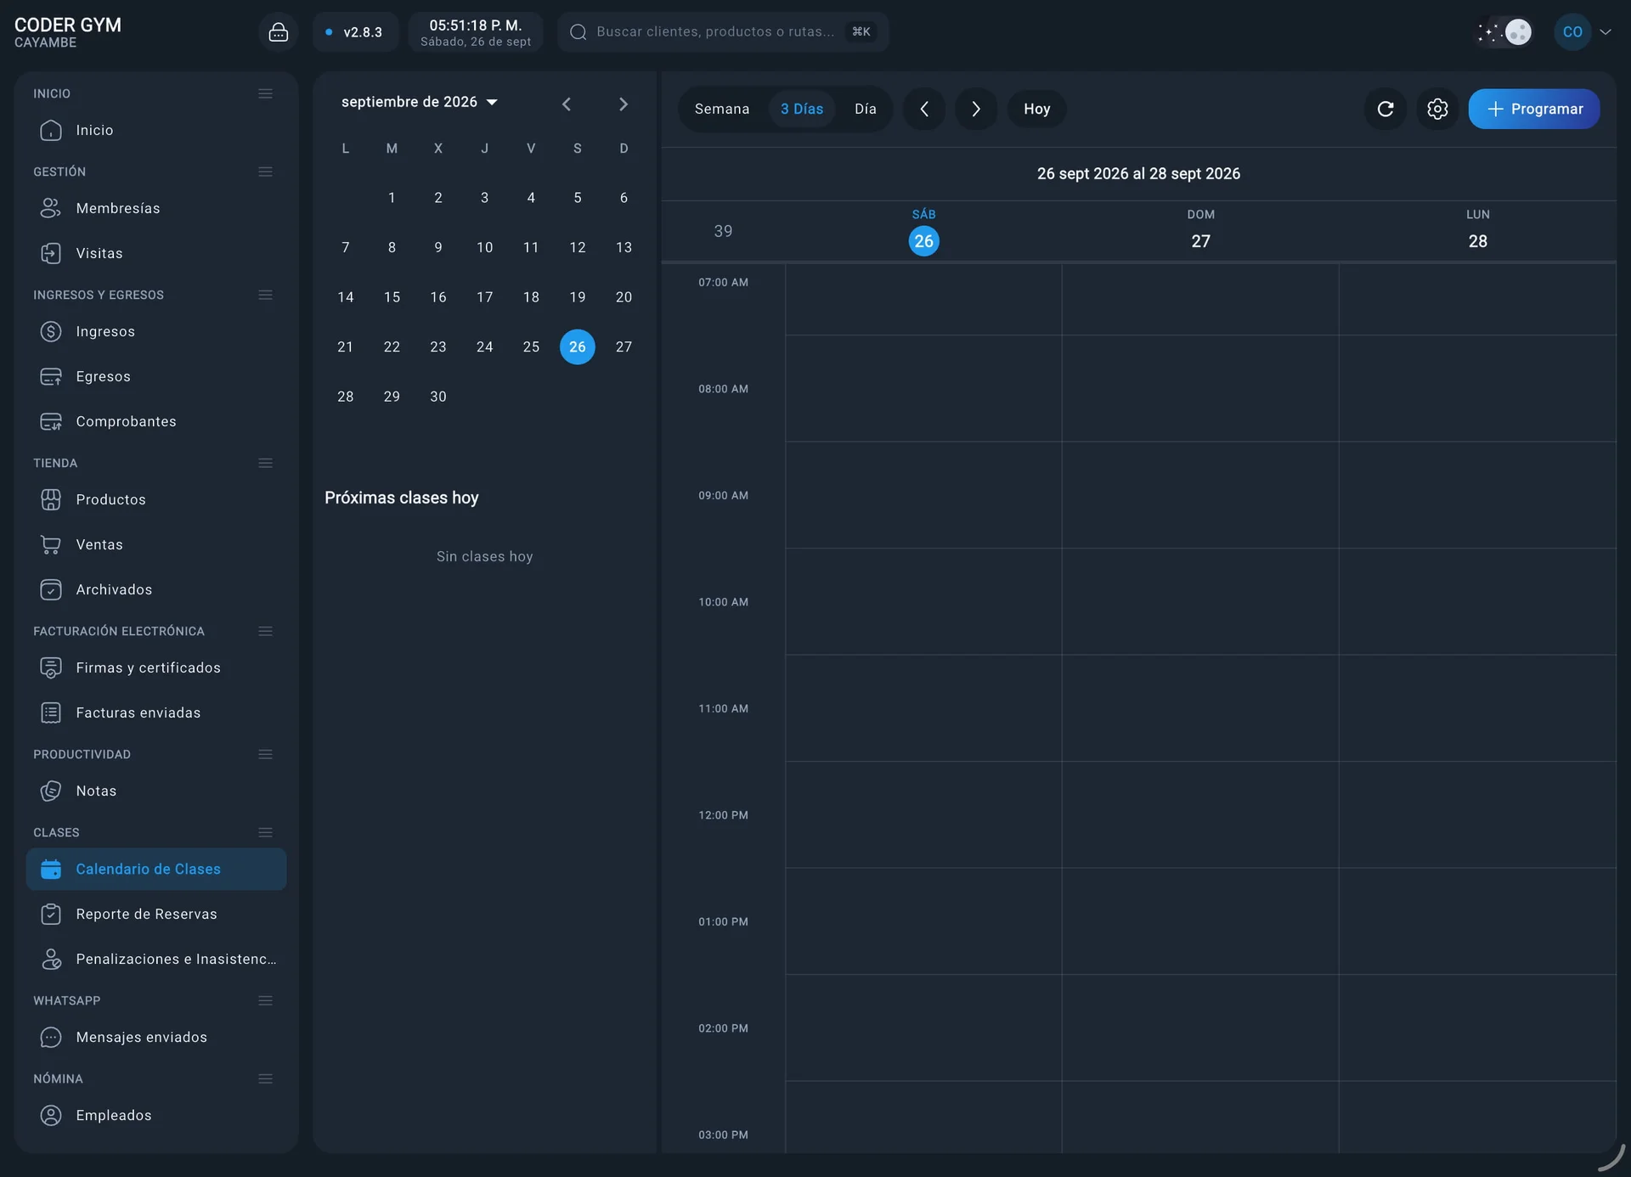Focus the Buscar clientes search field
The width and height of the screenshot is (1631, 1177).
(x=723, y=32)
